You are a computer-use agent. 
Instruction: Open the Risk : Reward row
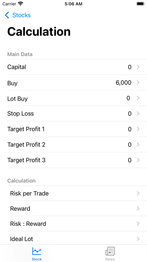pyautogui.click(x=77, y=224)
